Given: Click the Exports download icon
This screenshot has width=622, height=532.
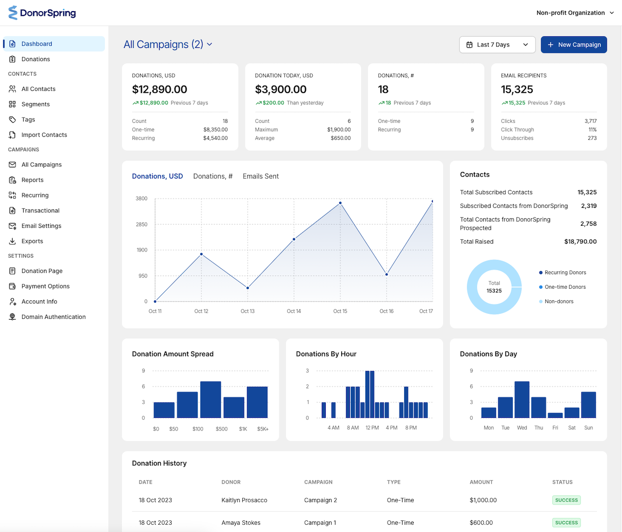Looking at the screenshot, I should pos(13,241).
